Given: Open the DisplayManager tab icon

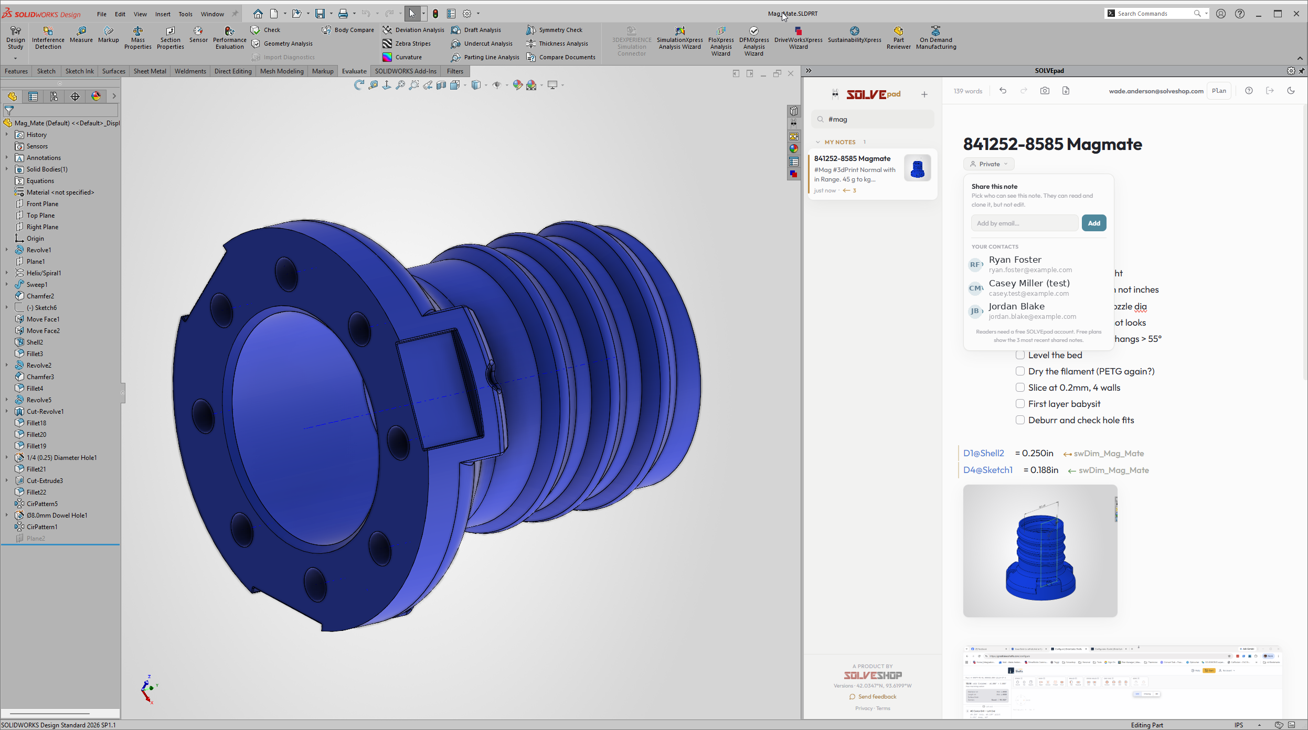Looking at the screenshot, I should (x=95, y=96).
